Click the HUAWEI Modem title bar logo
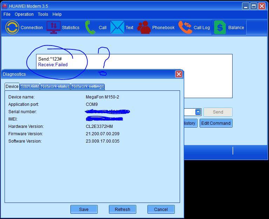 pos(5,6)
